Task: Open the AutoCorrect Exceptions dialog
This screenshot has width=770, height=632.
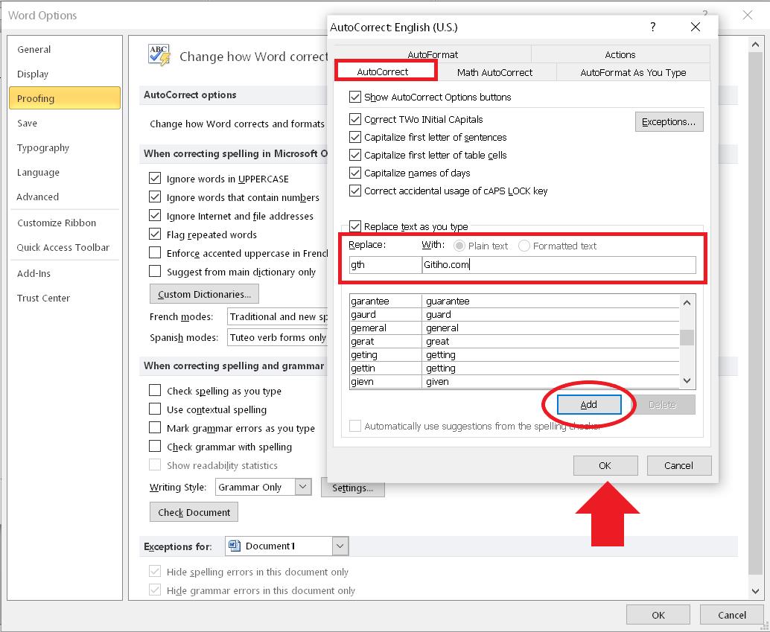Action: pos(668,122)
